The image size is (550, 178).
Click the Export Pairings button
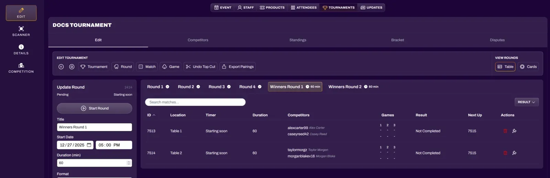coord(238,67)
